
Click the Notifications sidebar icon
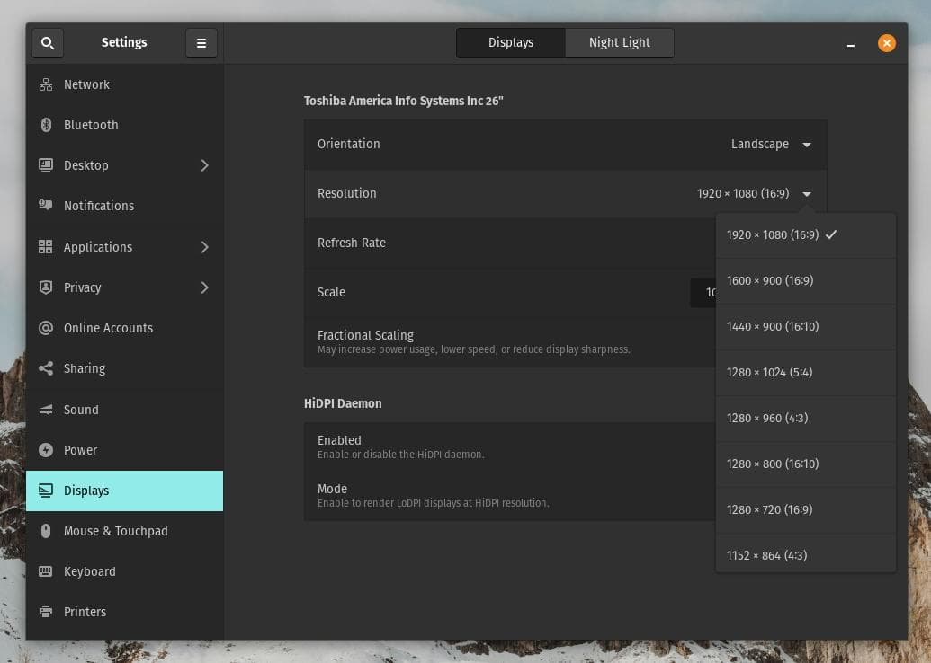46,205
